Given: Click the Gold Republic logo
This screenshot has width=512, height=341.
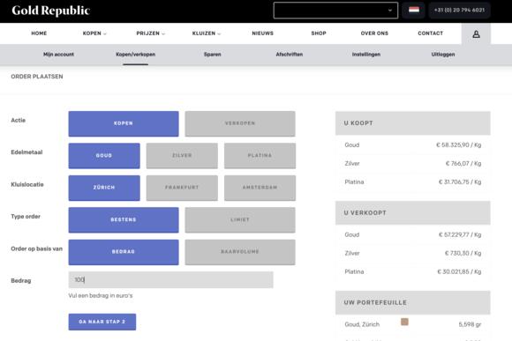Looking at the screenshot, I should (x=50, y=11).
